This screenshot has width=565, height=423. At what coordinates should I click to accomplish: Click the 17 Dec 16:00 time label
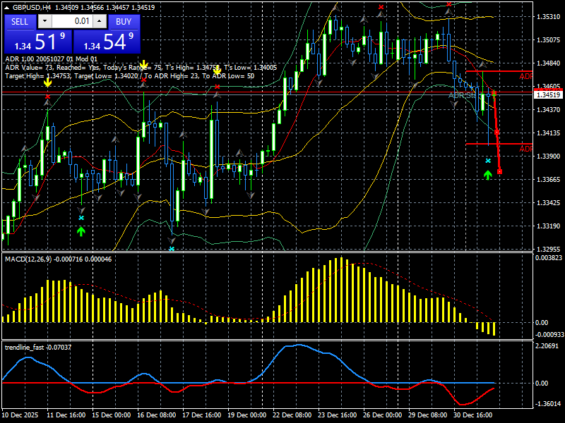coord(202,415)
